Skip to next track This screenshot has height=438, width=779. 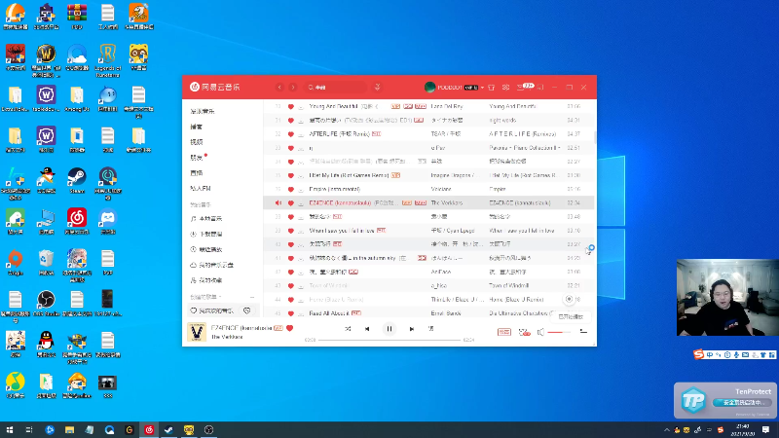point(411,329)
